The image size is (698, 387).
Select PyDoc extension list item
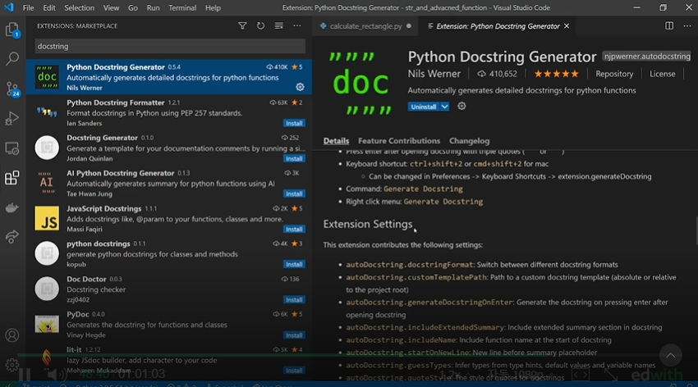168,325
